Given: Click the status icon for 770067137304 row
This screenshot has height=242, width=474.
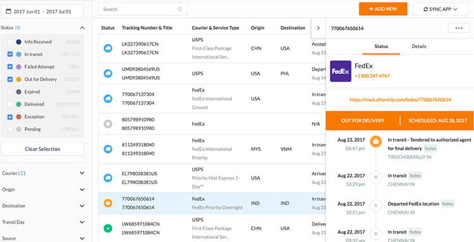Looking at the screenshot, I should 108,99.
